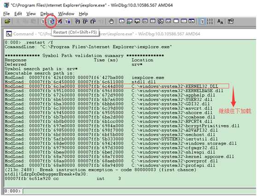
Task: Click the Restart debugging toolbar icon
Action: (x=51, y=21)
